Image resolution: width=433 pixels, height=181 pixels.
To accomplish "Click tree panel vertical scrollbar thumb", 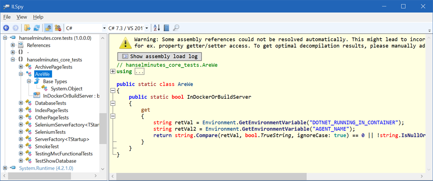I will tap(103, 129).
